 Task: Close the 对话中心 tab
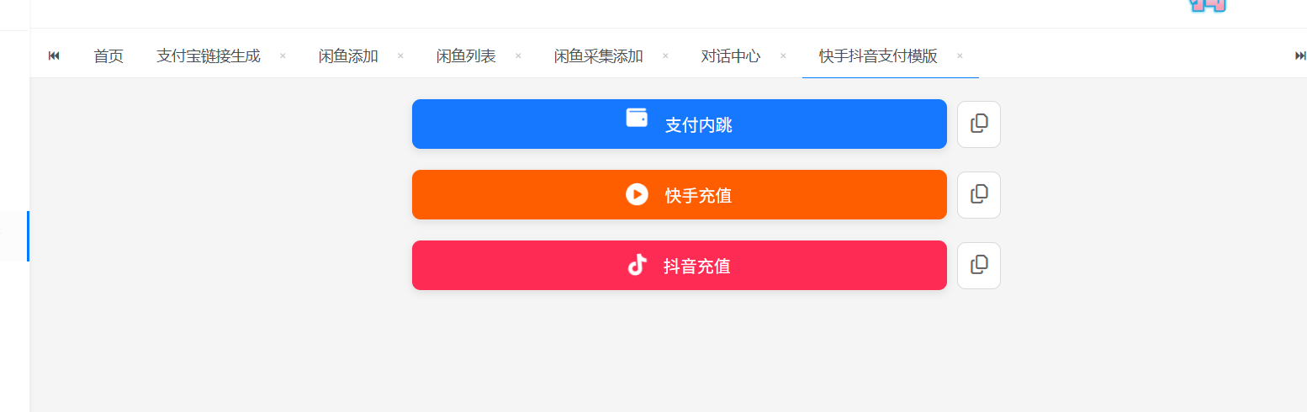pyautogui.click(x=783, y=56)
